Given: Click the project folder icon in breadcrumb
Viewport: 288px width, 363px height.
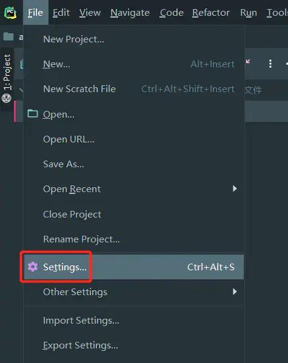Looking at the screenshot, I should pyautogui.click(x=8, y=36).
